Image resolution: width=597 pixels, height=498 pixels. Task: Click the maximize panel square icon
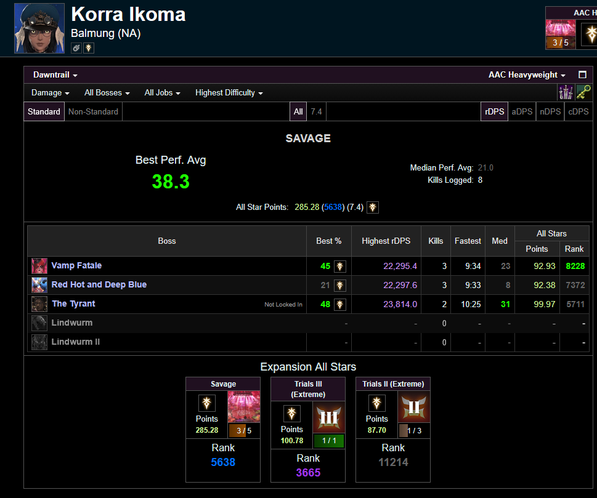[582, 75]
